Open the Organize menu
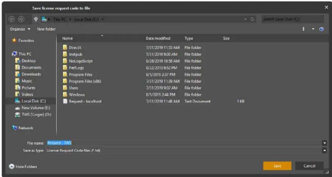 20,29
